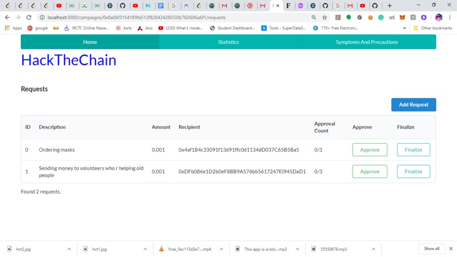Expand hidden bookmarks with the double chevron

click(x=404, y=28)
